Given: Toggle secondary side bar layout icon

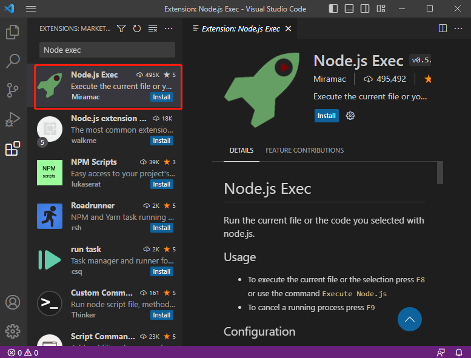Looking at the screenshot, I should click(365, 8).
